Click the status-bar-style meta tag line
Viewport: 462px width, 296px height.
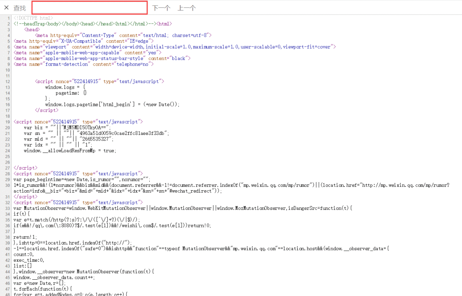[x=102, y=58]
